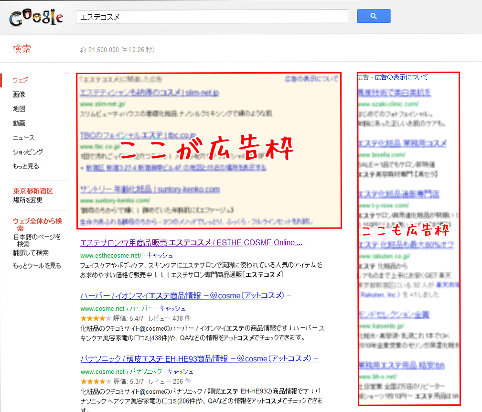This screenshot has width=482, height=412.
Task: Open the 地図 maps results
Action: (19, 108)
